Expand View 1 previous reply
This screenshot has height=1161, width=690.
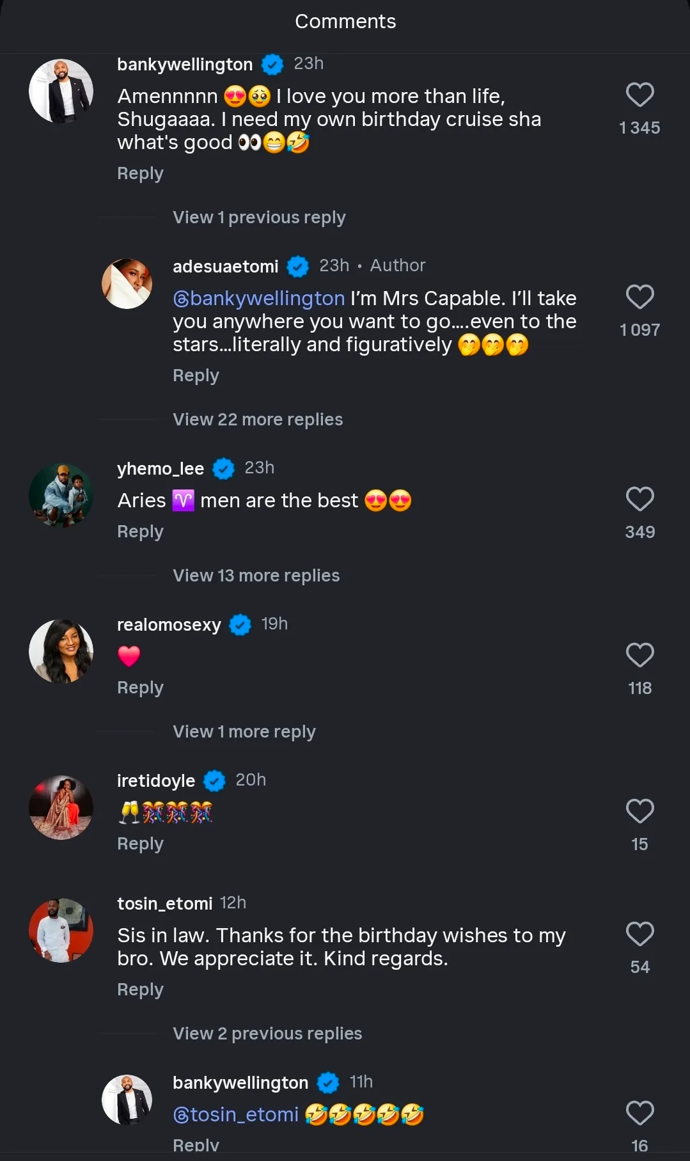pyautogui.click(x=259, y=217)
